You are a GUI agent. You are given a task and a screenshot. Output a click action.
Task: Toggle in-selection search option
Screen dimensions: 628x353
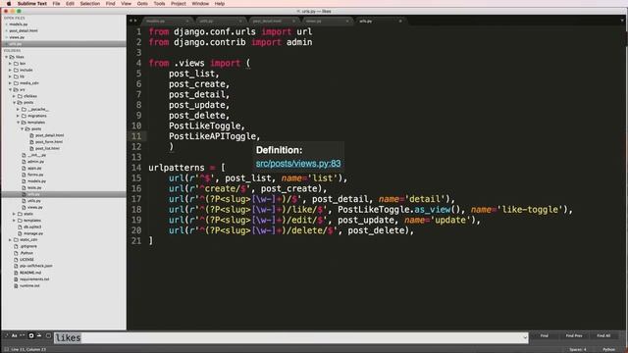[x=39, y=335]
